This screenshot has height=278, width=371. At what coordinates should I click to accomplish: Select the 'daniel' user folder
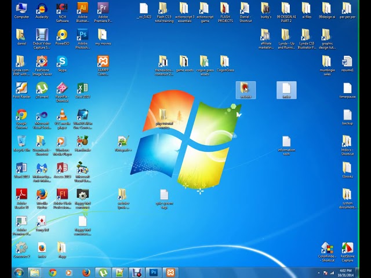(x=21, y=37)
